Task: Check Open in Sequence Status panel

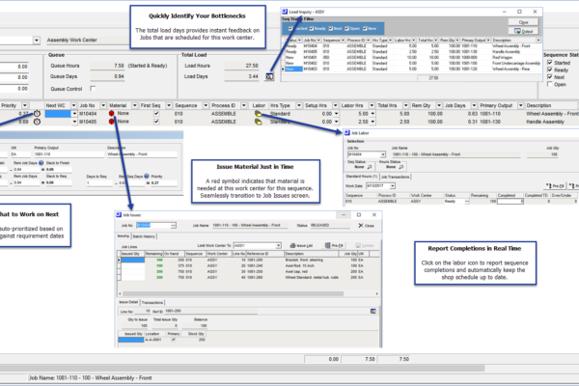Action: pos(550,84)
